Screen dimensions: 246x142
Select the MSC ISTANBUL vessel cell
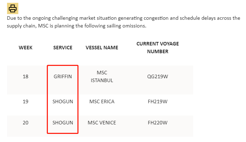(102, 76)
